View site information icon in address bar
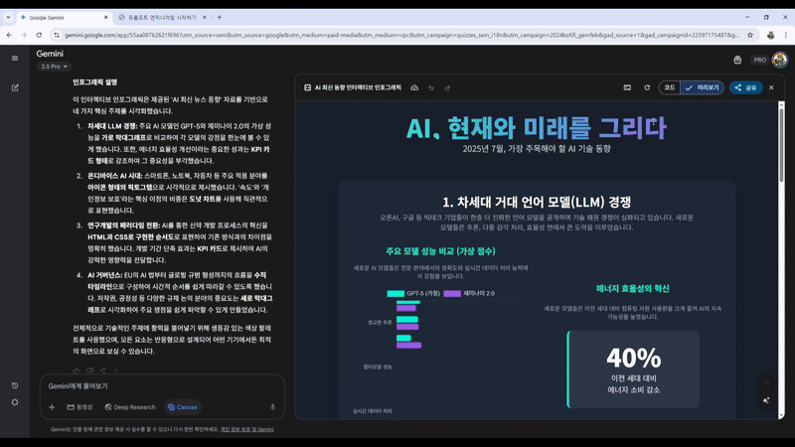The width and height of the screenshot is (795, 447). pos(57,35)
